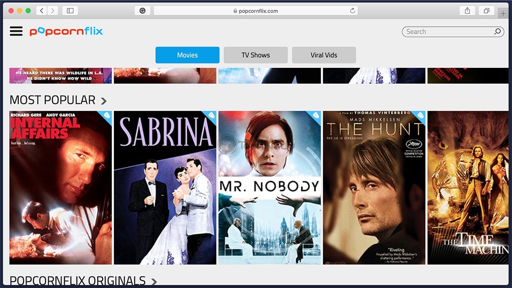Click the popcornflix.com address bar
512x288 pixels.
[x=256, y=11]
